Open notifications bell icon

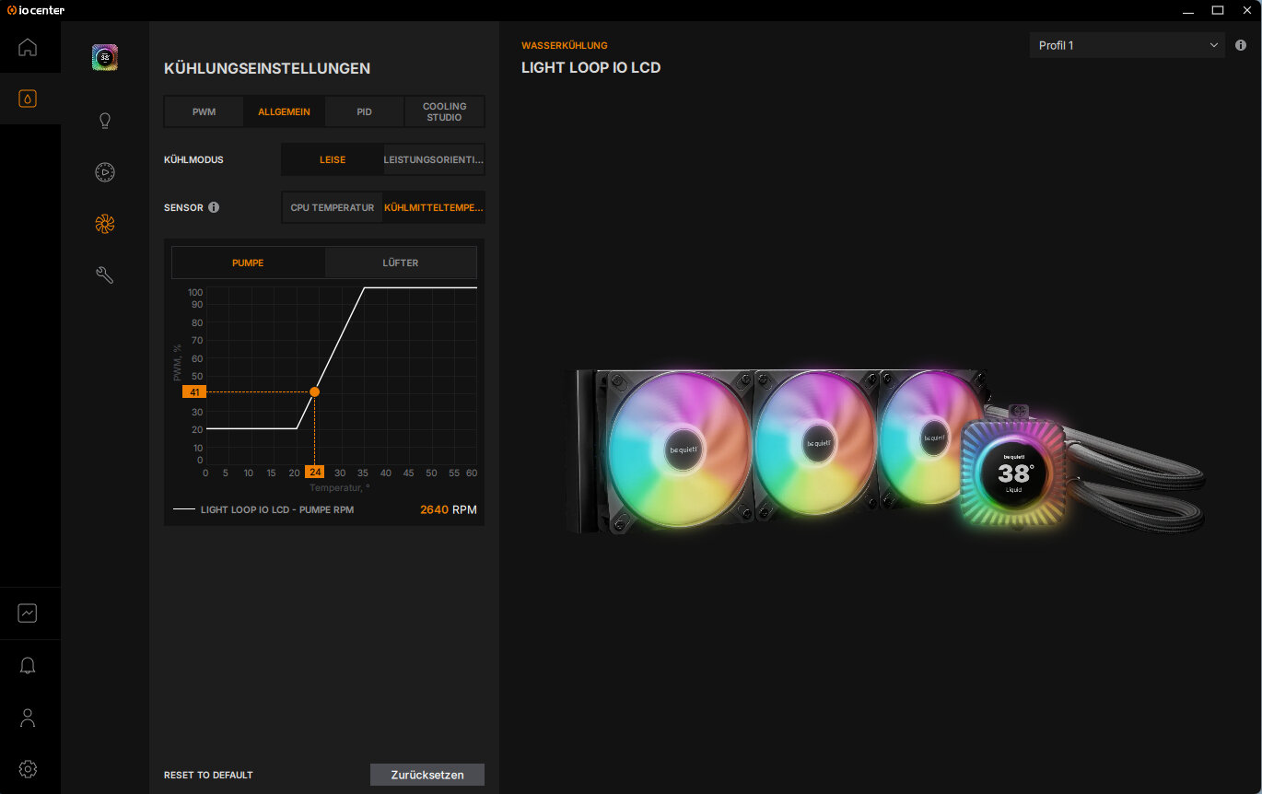click(28, 665)
